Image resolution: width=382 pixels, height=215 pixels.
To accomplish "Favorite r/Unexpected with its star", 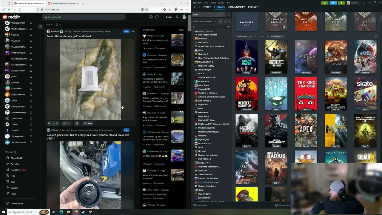I will [x=31, y=136].
